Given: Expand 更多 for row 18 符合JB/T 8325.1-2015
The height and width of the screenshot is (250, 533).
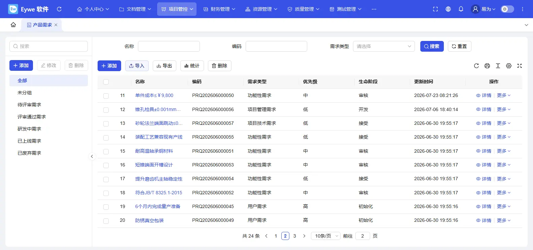Looking at the screenshot, I should click(504, 193).
